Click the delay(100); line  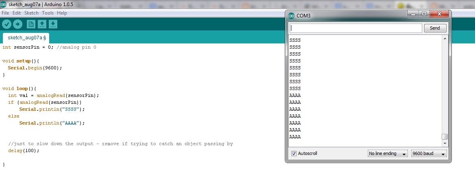[x=24, y=150]
